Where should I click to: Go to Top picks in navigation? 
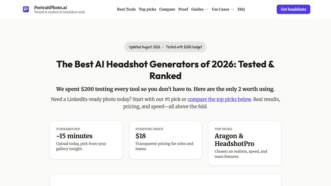[147, 9]
